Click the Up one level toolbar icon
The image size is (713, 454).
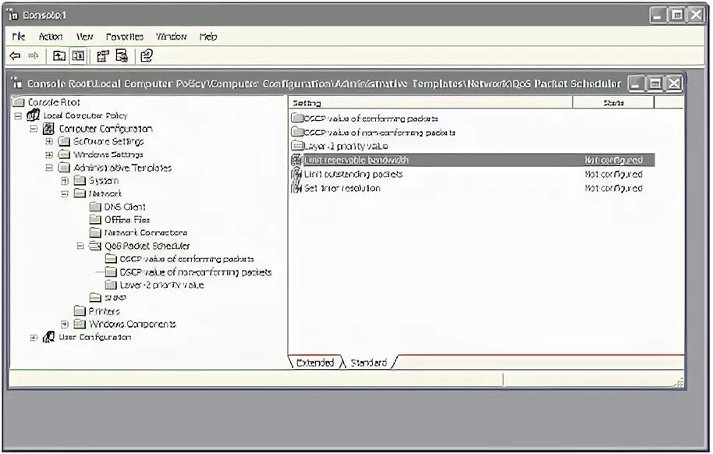pyautogui.click(x=59, y=55)
